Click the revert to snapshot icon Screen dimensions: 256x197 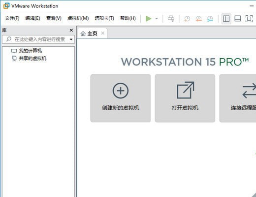(198, 19)
